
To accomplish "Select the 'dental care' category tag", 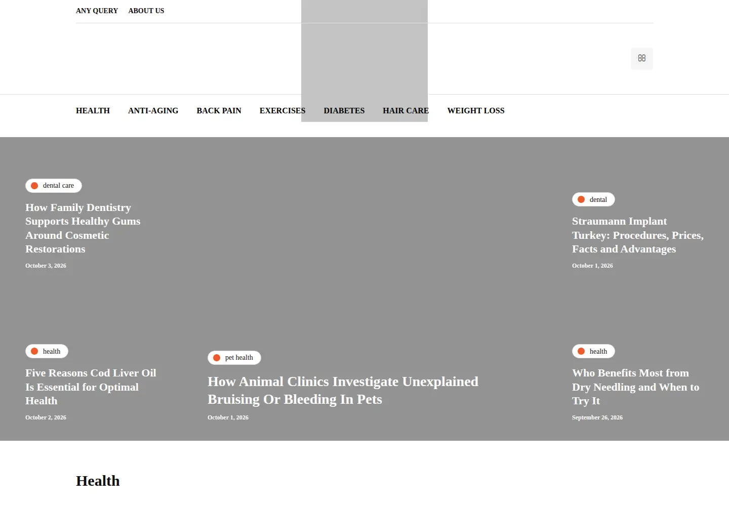I will (54, 186).
